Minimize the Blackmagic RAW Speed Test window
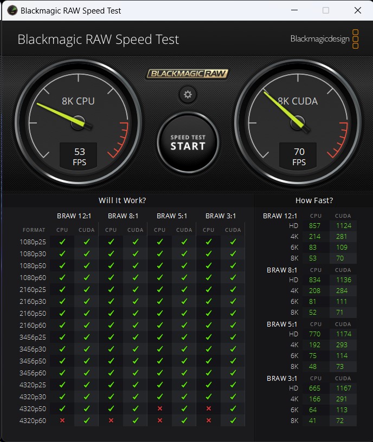This screenshot has width=373, height=442. tap(294, 10)
